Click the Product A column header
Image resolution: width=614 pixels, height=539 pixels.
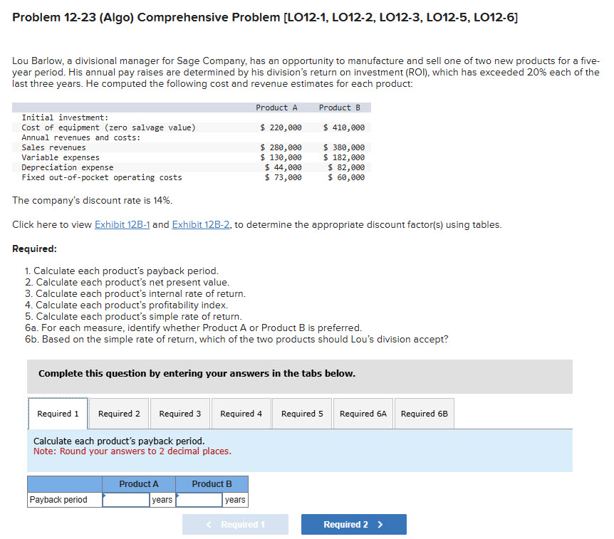point(137,483)
